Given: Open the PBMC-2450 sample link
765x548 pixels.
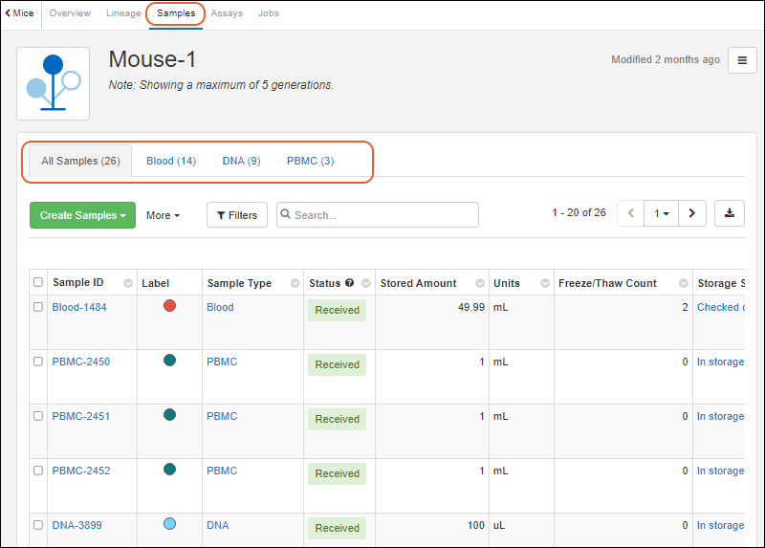Looking at the screenshot, I should point(80,362).
